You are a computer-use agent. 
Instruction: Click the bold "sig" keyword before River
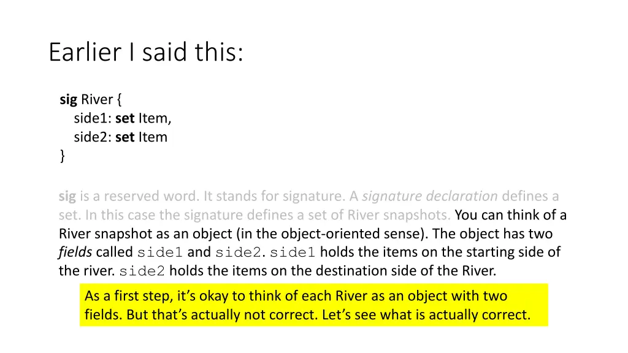point(68,99)
